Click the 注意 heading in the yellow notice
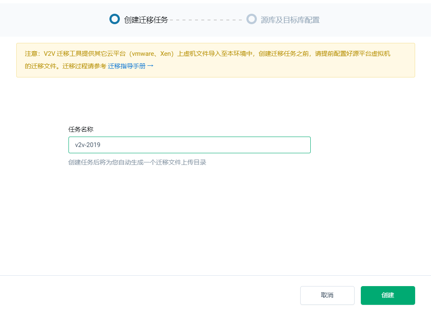Screen dimensions: 431x314 [x=31, y=54]
